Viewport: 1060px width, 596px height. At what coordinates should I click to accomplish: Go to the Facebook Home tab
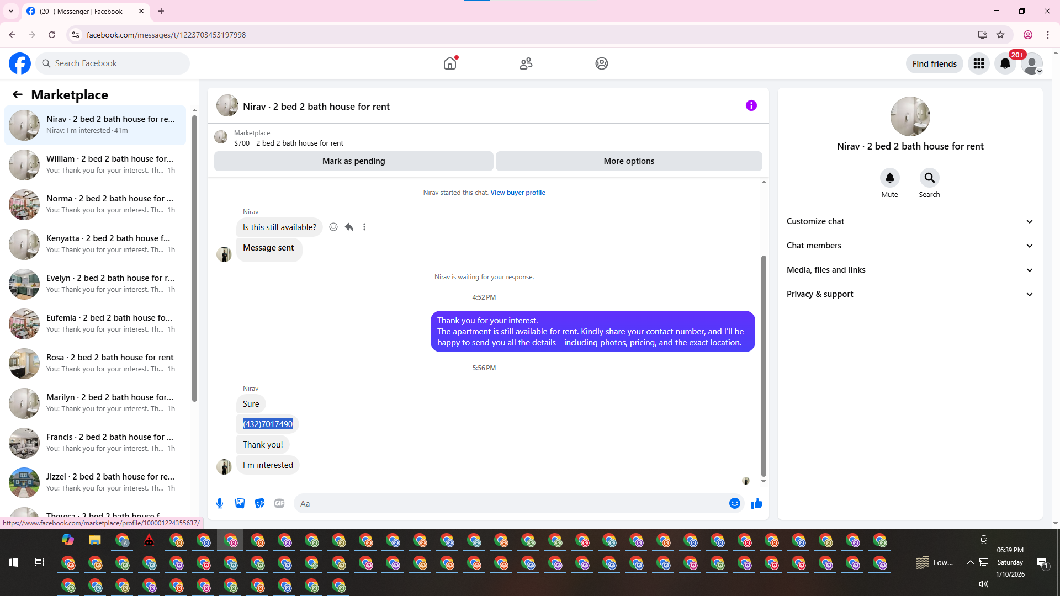click(450, 63)
